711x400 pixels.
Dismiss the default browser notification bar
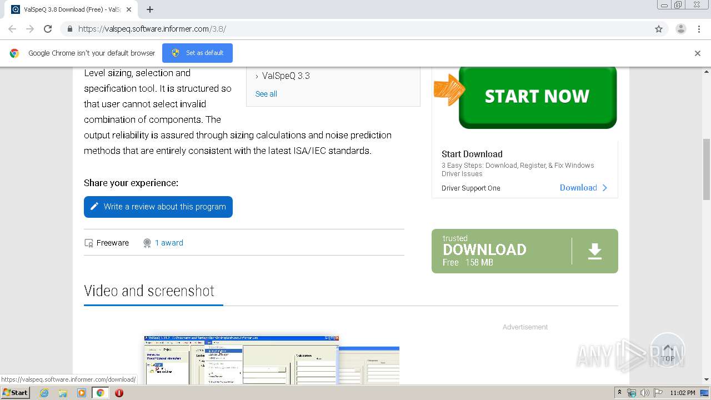click(698, 53)
